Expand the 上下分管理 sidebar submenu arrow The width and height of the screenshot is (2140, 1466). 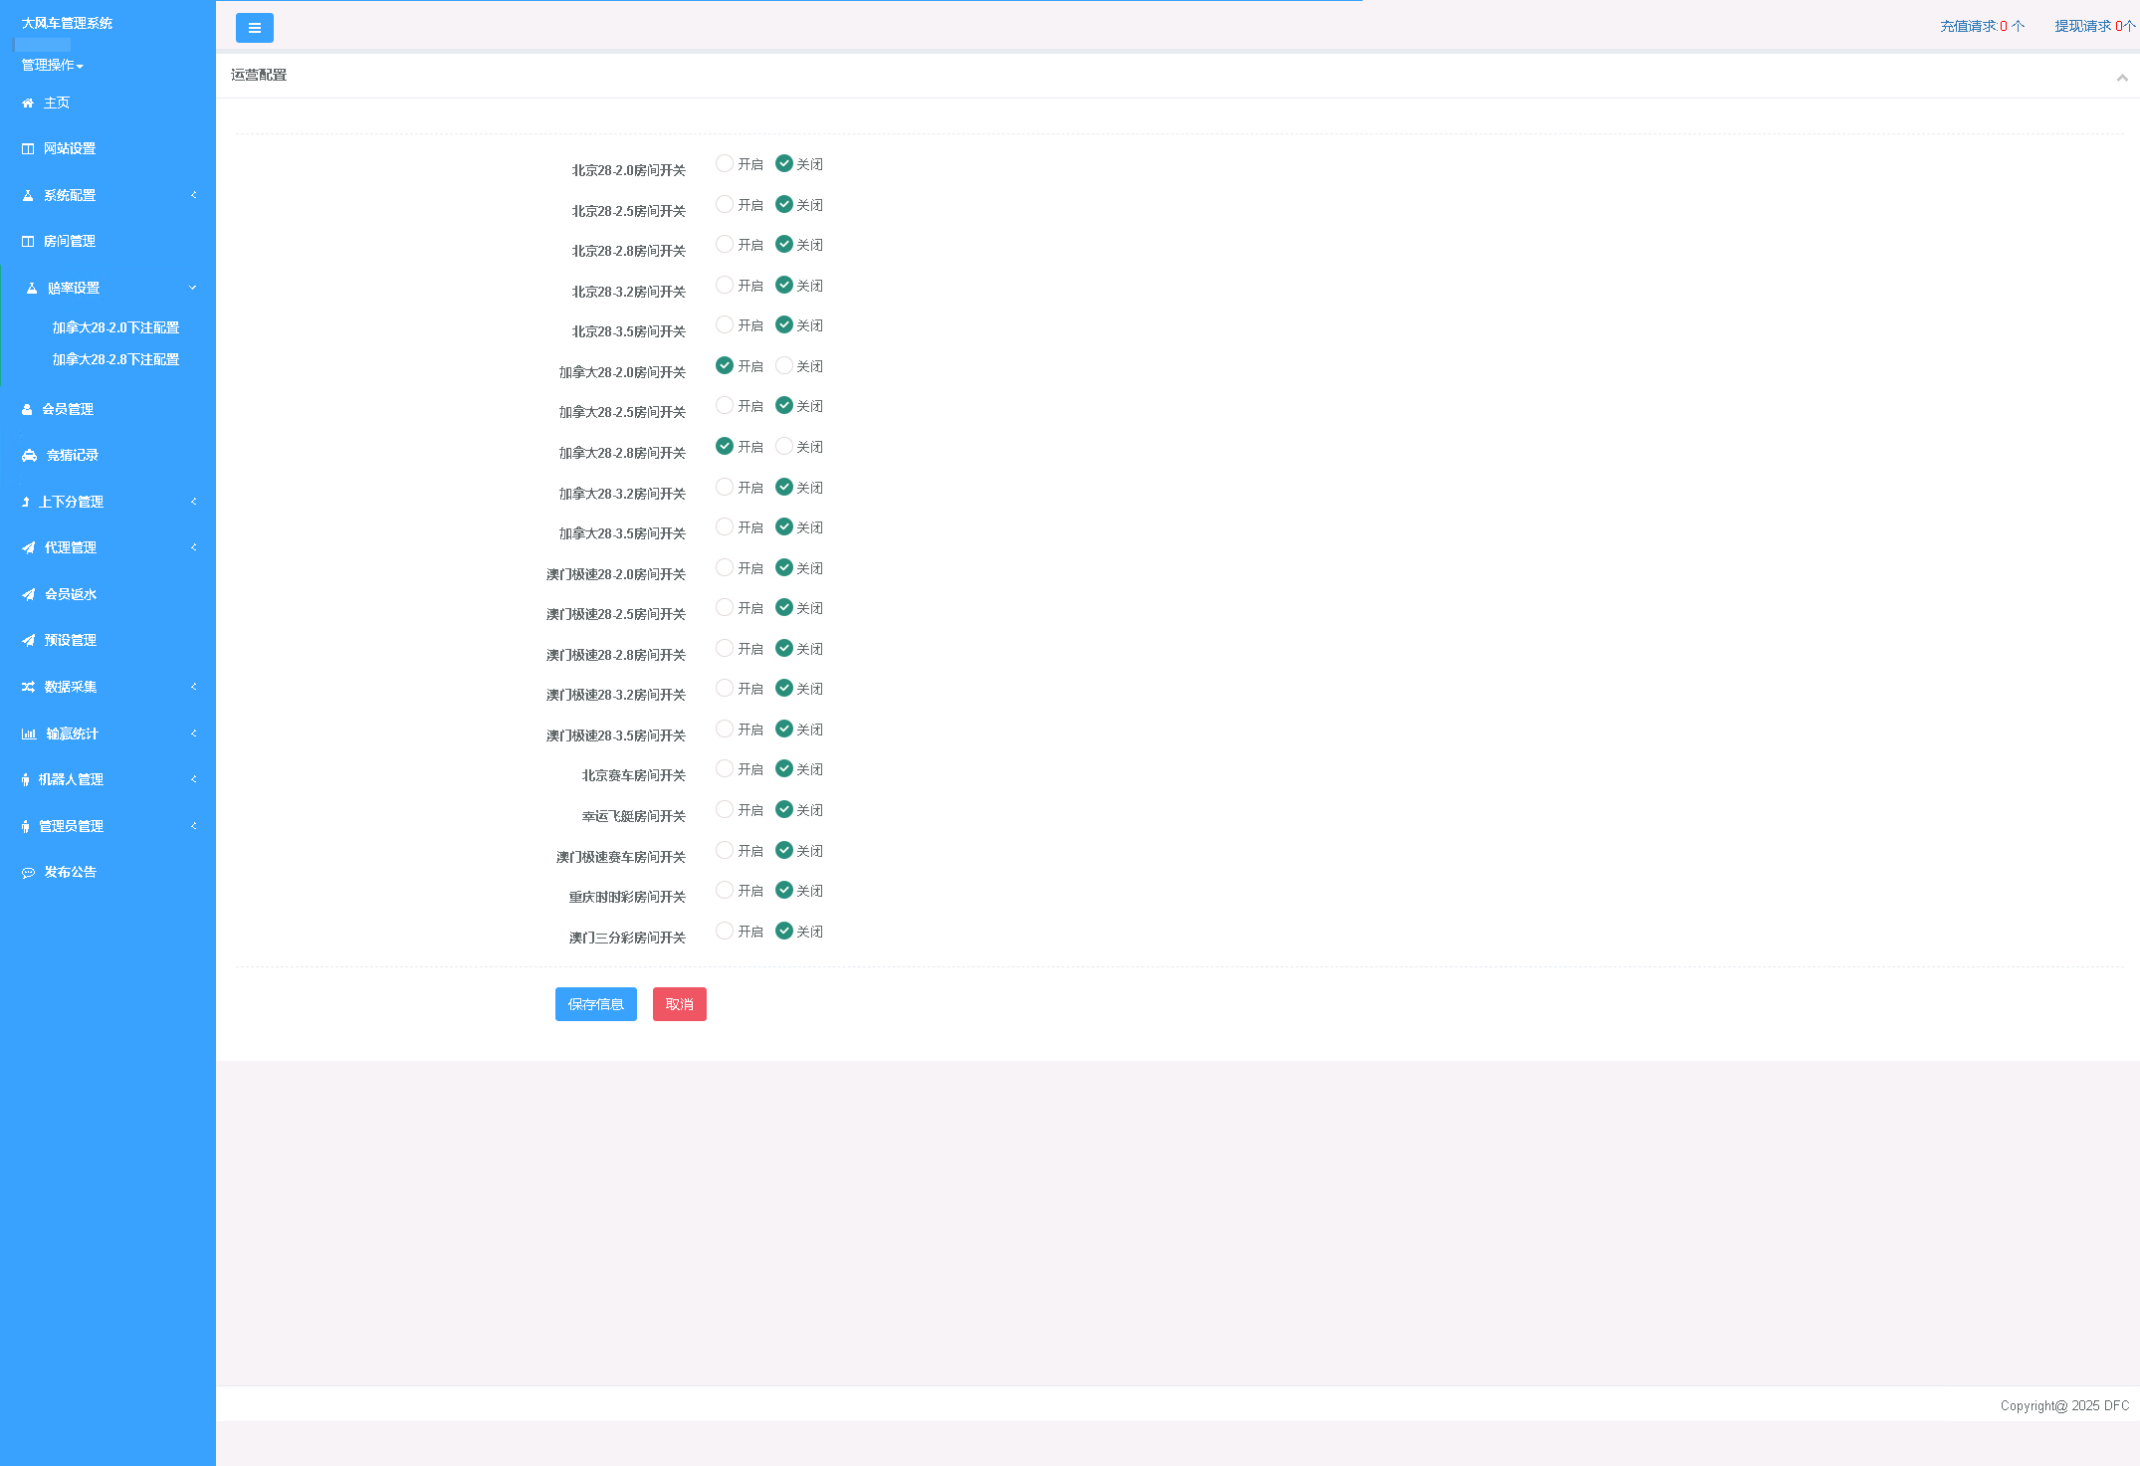point(194,502)
